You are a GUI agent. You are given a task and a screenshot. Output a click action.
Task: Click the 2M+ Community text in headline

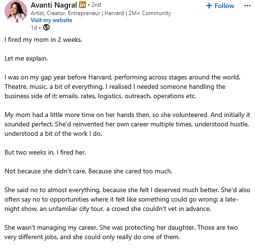click(150, 13)
